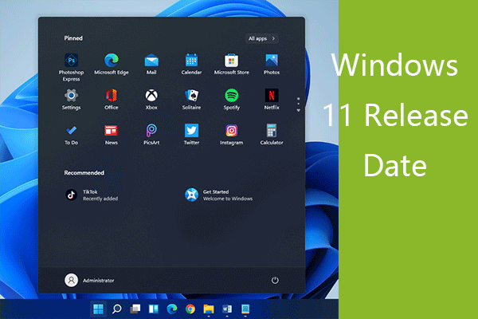Open Settings from pinned apps

click(x=71, y=99)
